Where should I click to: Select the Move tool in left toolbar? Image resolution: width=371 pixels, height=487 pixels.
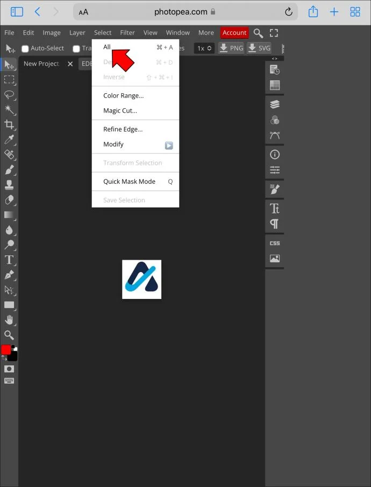tap(9, 65)
